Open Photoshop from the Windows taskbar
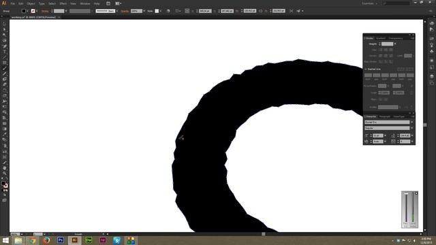 pyautogui.click(x=61, y=240)
